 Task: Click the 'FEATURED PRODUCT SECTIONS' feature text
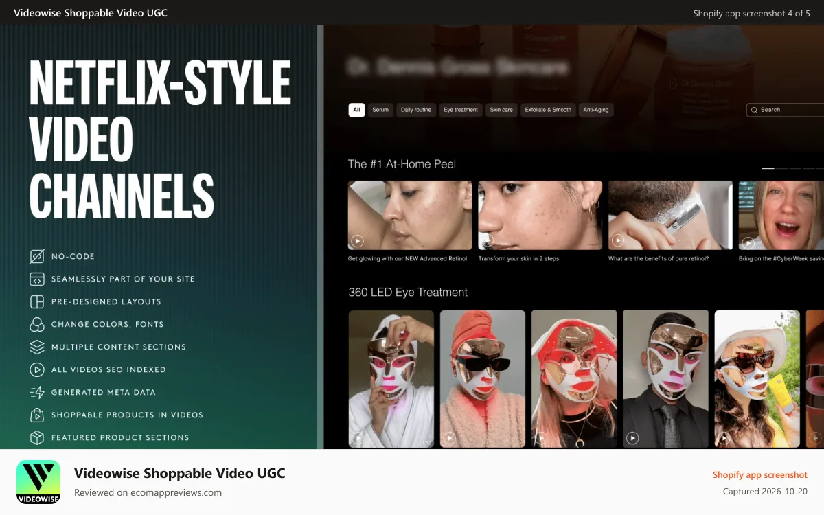click(x=120, y=438)
